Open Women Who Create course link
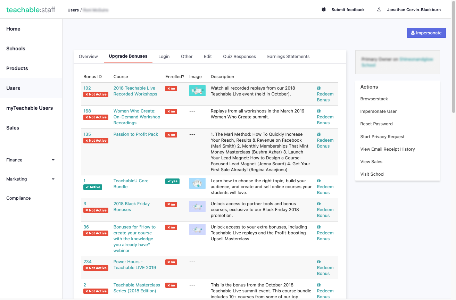Image resolution: width=456 pixels, height=300 pixels. click(137, 117)
